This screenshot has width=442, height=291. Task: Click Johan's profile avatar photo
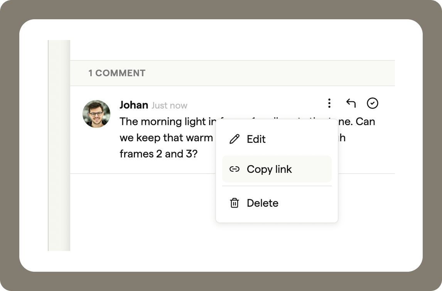click(x=96, y=114)
